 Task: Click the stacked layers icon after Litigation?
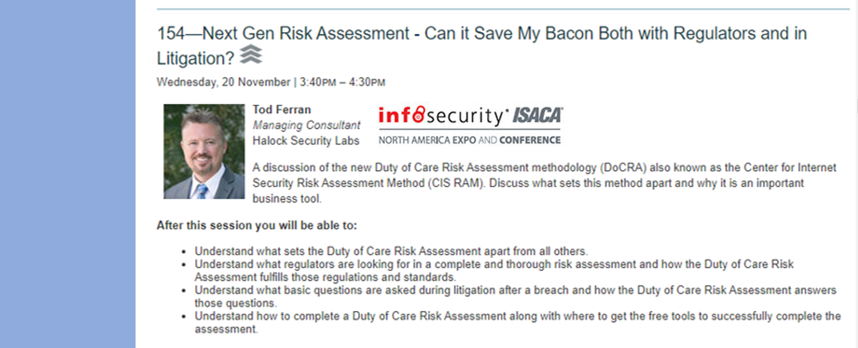(x=251, y=54)
